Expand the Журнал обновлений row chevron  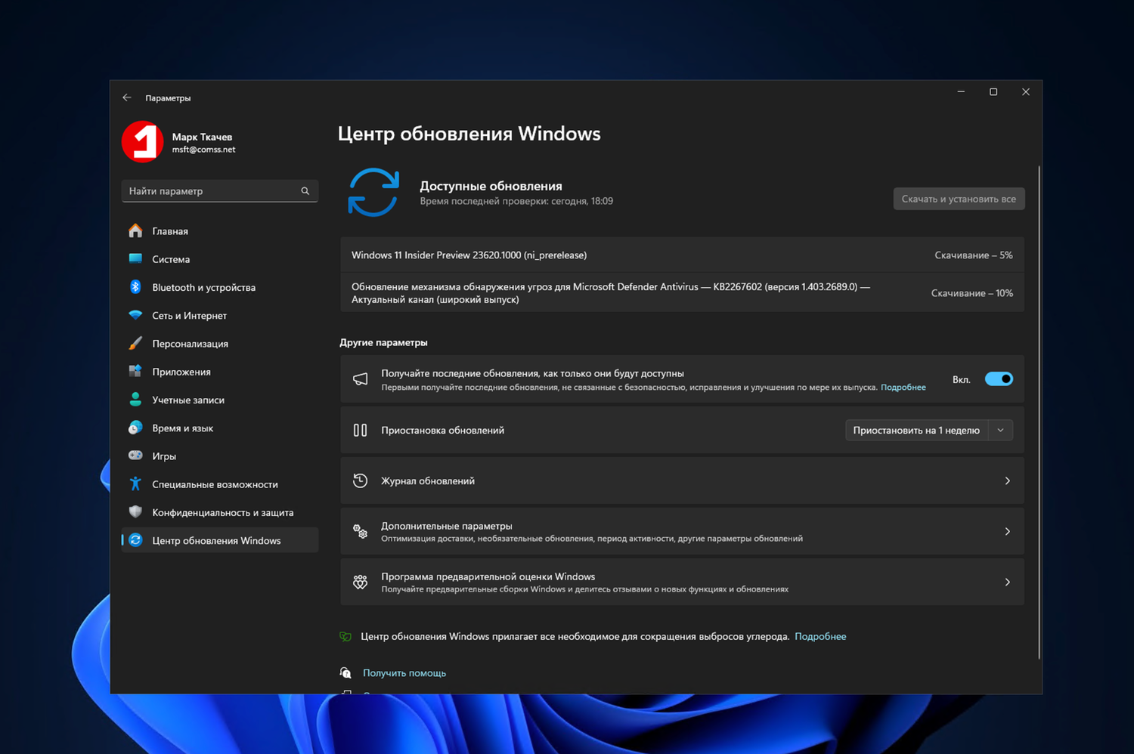[1007, 480]
